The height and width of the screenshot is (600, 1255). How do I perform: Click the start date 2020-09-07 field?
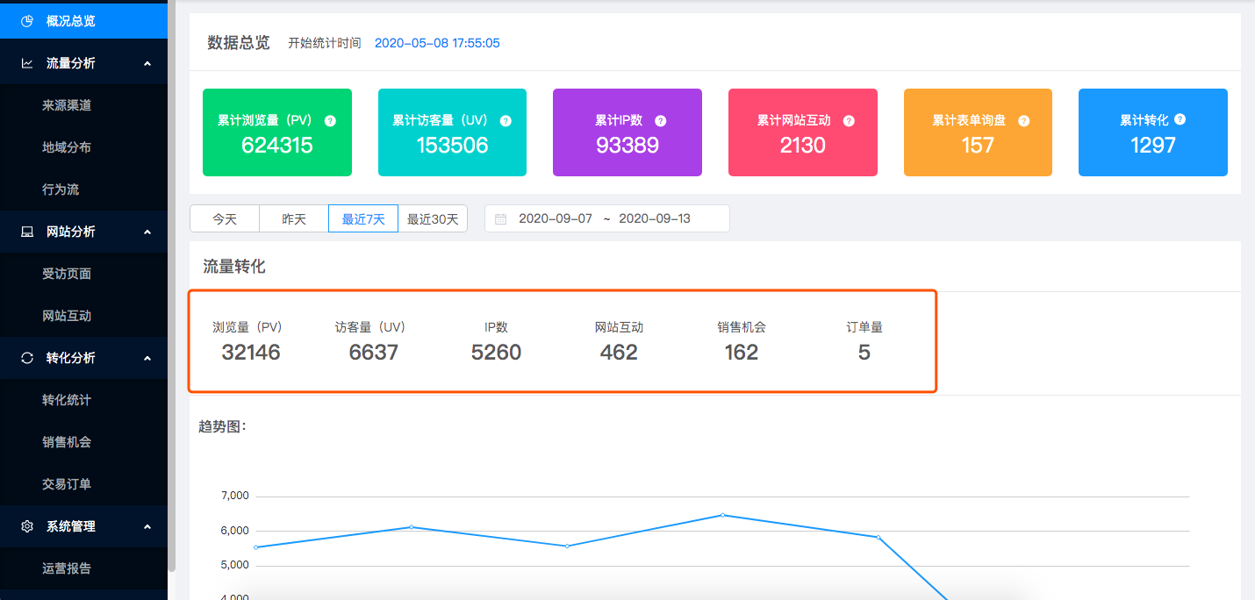(556, 218)
